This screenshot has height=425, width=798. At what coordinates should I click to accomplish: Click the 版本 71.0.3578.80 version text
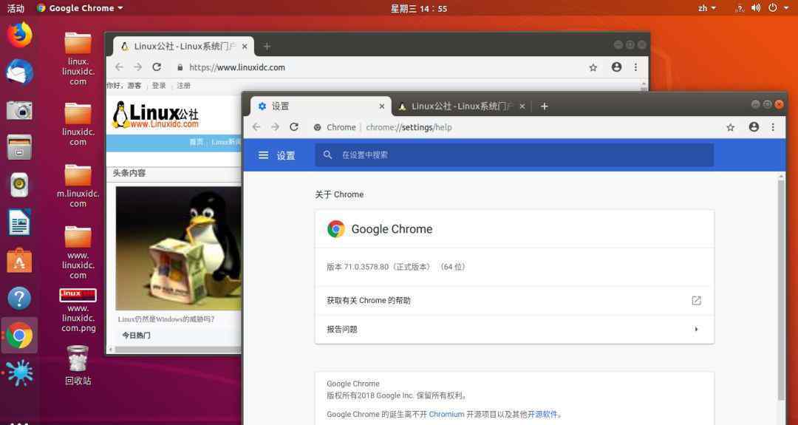click(396, 267)
